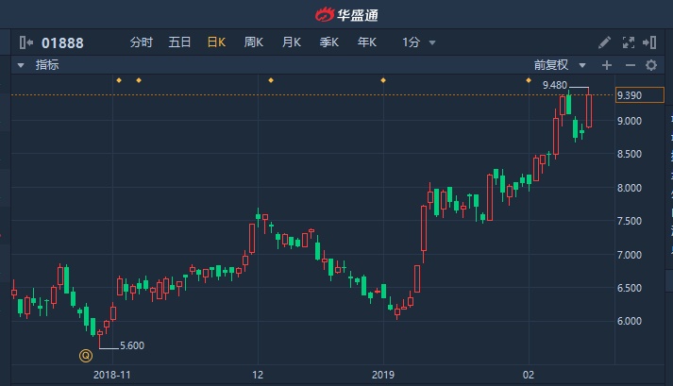The image size is (673, 386).
Task: Click the 02 month axis label
Action: [529, 375]
